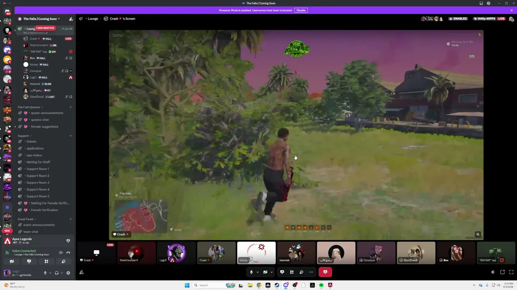Zoom the stream with the magnifier icon
The height and width of the screenshot is (290, 517).
(478, 234)
